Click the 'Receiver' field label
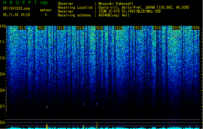203x129 pixels. tap(66, 11)
